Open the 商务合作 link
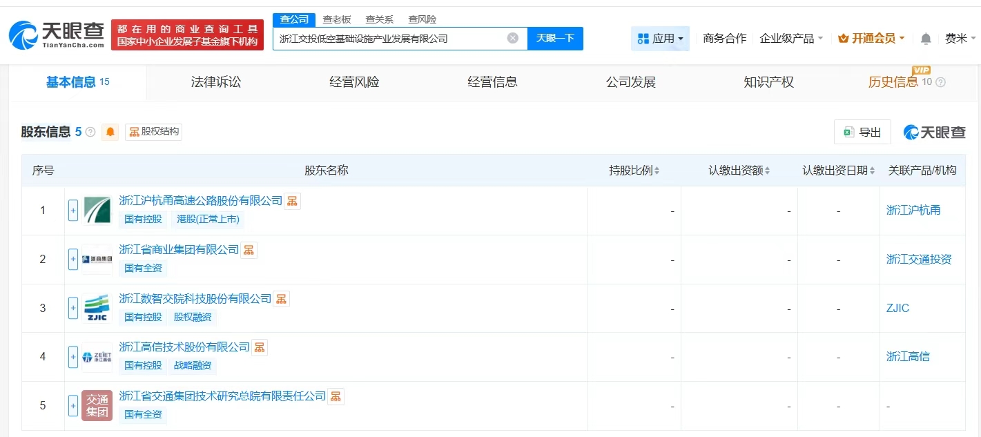The width and height of the screenshot is (981, 437). (724, 39)
